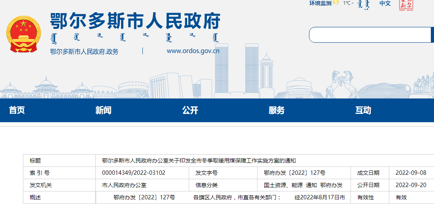434x210 pixels.
Task: Click the 公开日期 label
Action: (x=368, y=185)
